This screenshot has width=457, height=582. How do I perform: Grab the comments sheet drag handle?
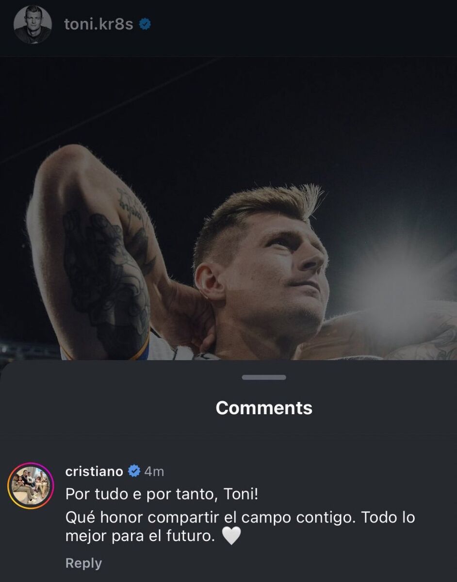pos(263,377)
